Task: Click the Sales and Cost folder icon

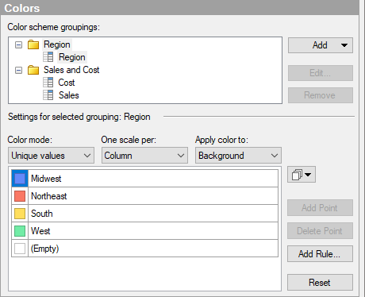Action: (x=33, y=70)
